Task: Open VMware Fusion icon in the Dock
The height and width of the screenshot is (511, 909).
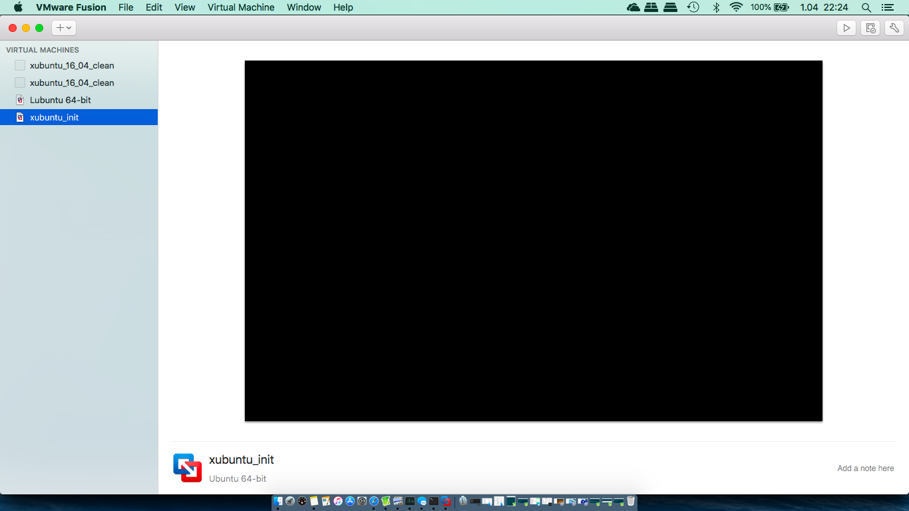Action: [x=446, y=501]
